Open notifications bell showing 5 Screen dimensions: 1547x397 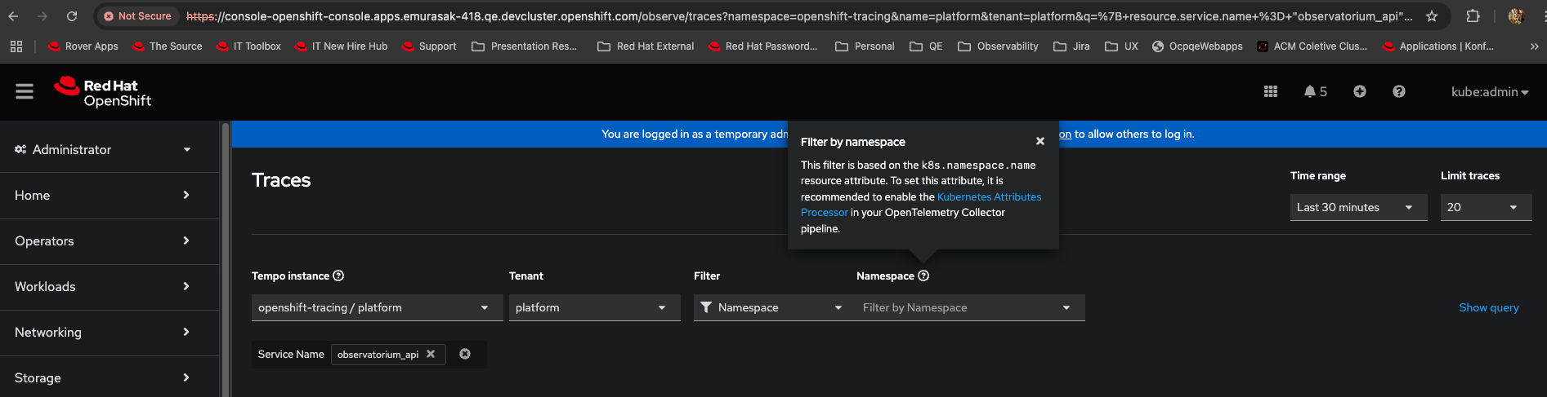[x=1315, y=91]
